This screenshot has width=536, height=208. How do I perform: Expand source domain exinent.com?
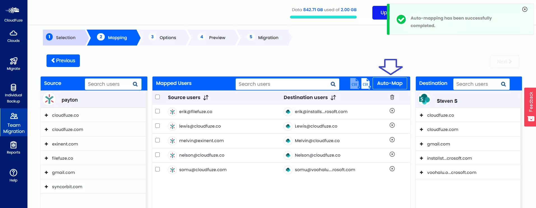47,144
